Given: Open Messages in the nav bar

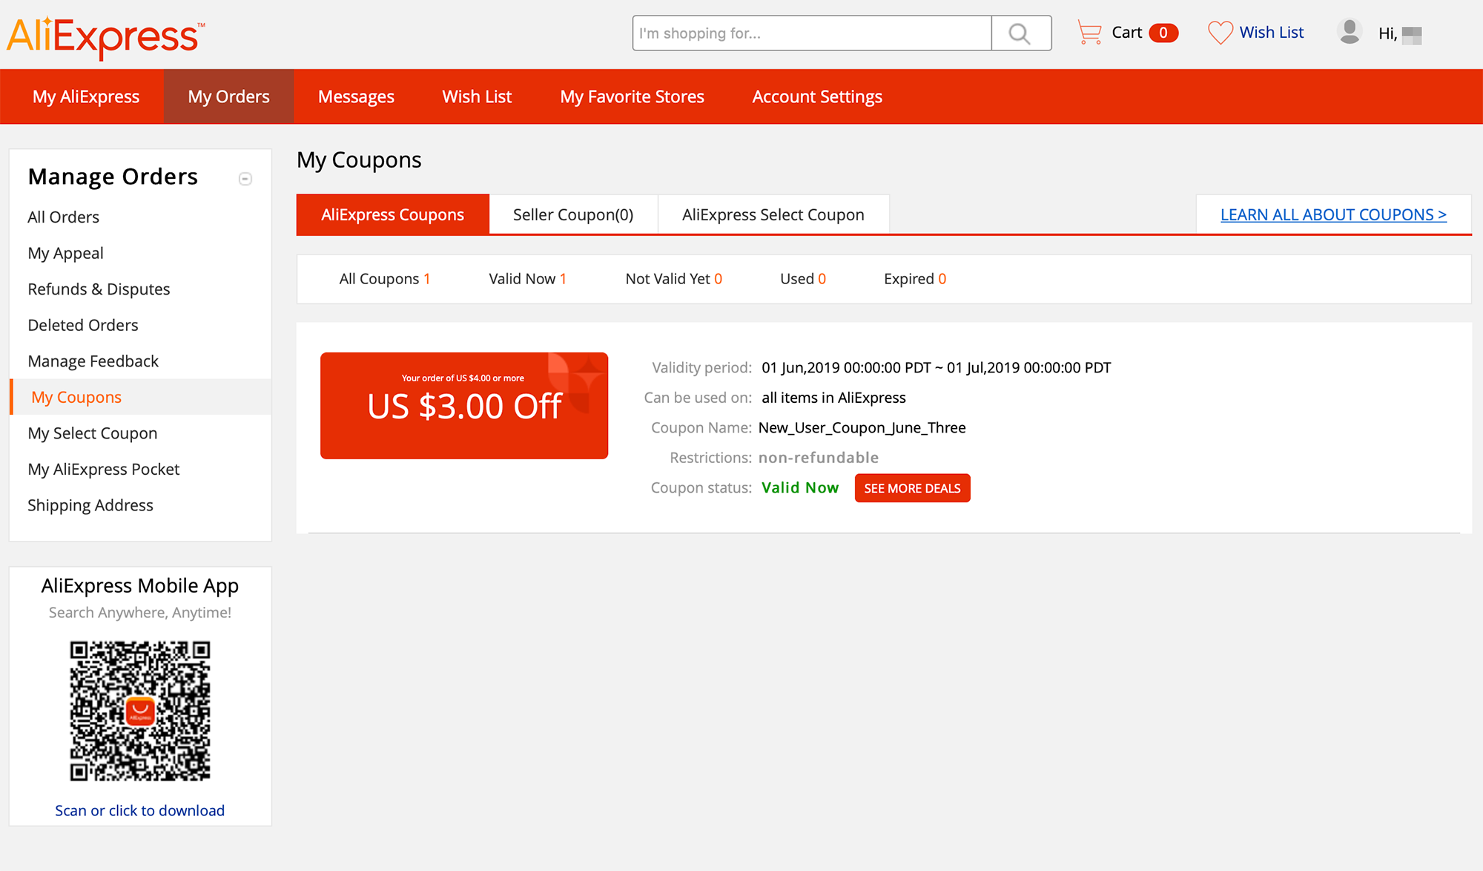Looking at the screenshot, I should [x=356, y=96].
